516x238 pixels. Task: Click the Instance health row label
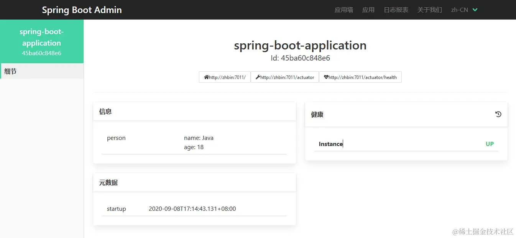coord(331,144)
